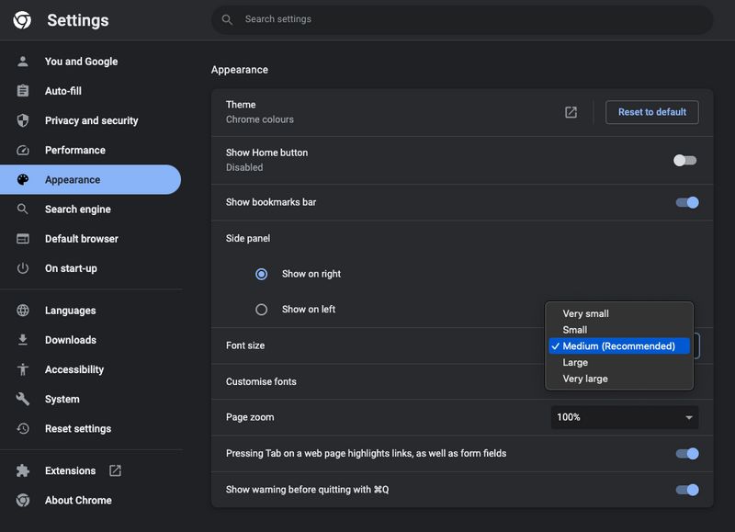Toggle the Show Home button switch
Screen dimensions: 735x532
(x=684, y=160)
